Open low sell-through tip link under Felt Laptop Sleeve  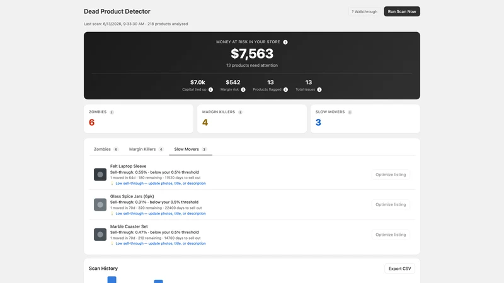(161, 184)
